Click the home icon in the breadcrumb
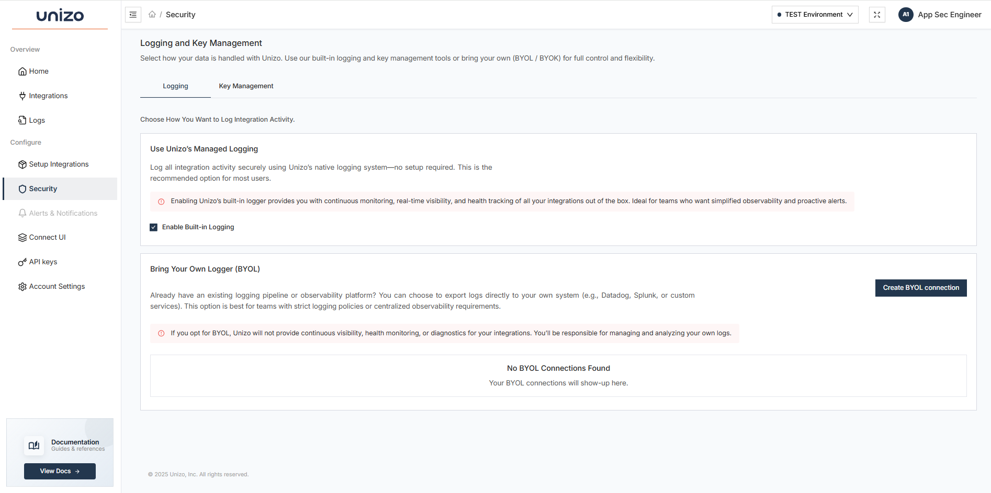Screen dimensions: 991x493 click(152, 15)
